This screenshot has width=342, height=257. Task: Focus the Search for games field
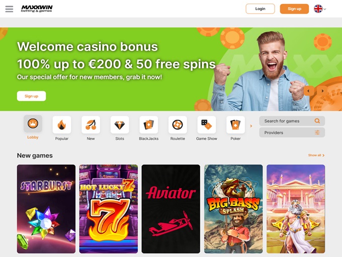[292, 121]
